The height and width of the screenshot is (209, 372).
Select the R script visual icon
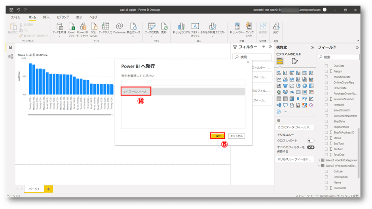click(298, 99)
